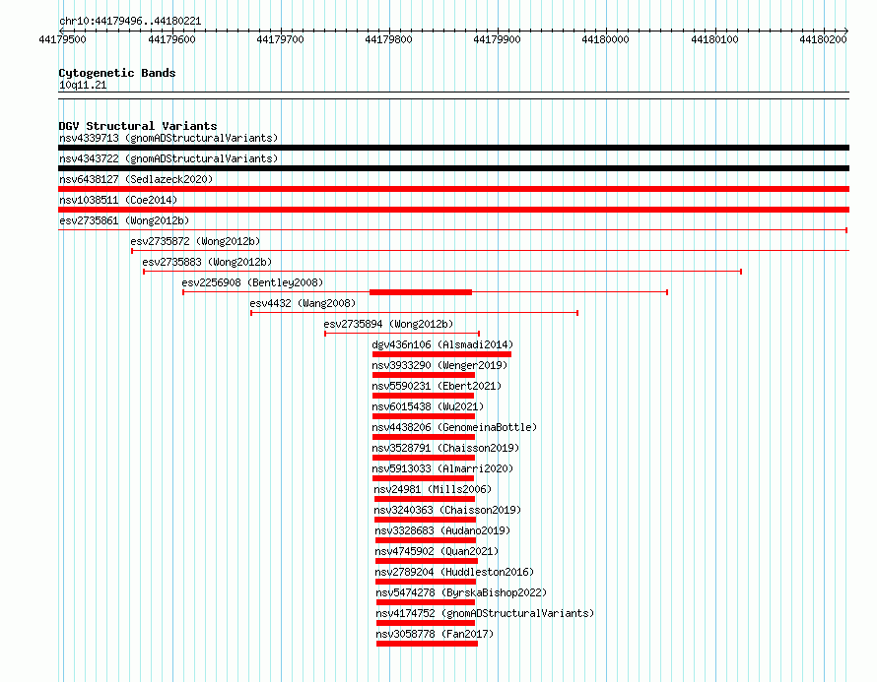Click the red bar under dgv436n106

tap(441, 354)
